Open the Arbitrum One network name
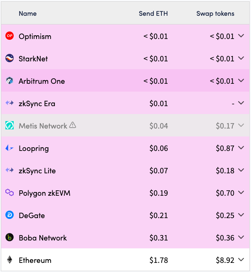Image resolution: width=251 pixels, height=272 pixels. pyautogui.click(x=41, y=81)
